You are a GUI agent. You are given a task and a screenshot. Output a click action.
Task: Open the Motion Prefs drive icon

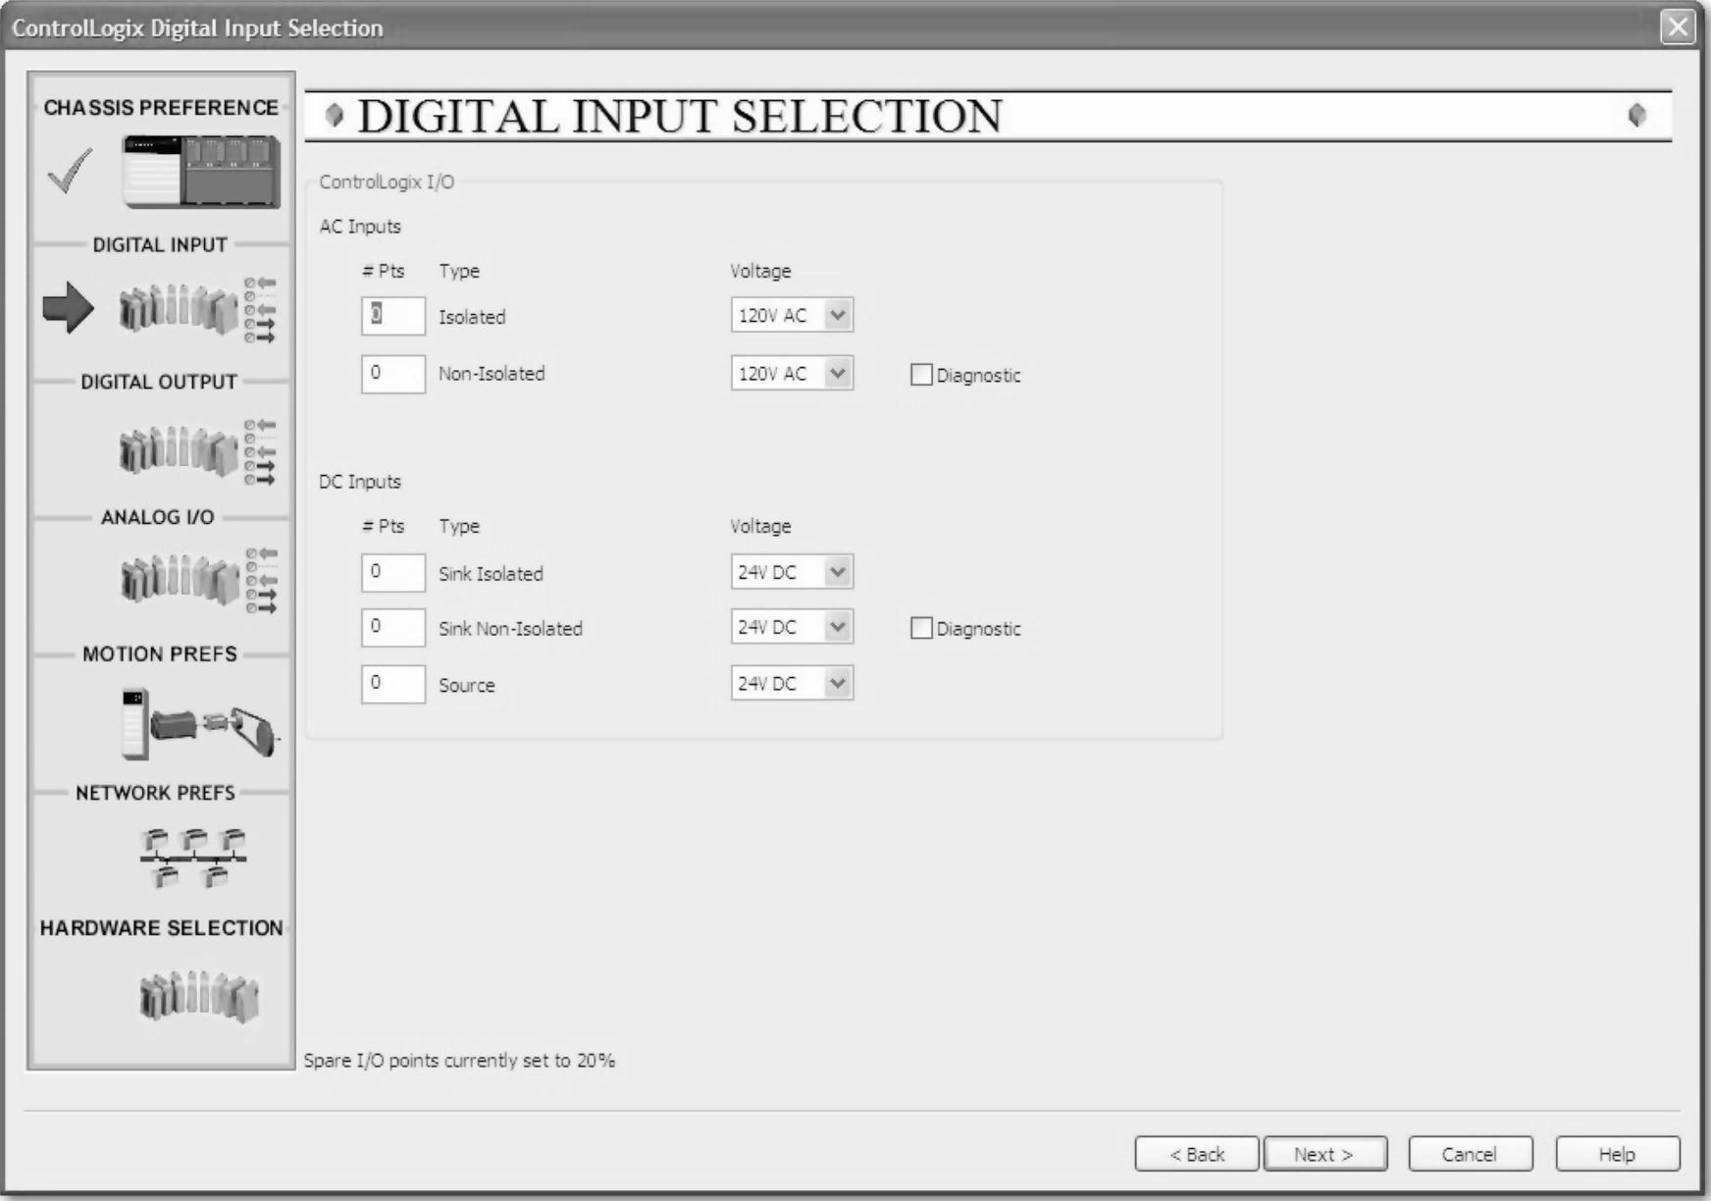199,725
